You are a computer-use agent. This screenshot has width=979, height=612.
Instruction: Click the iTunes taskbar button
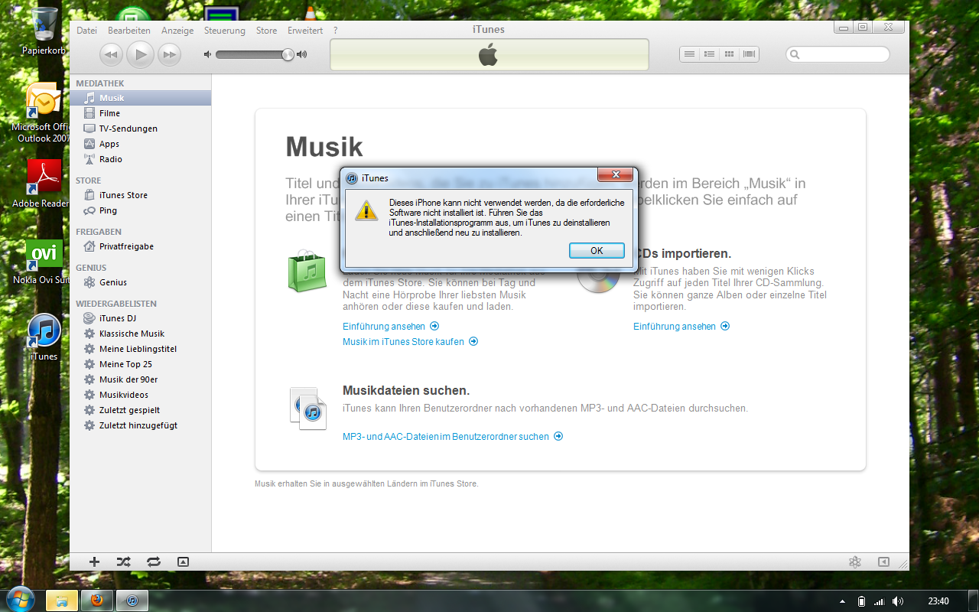pos(132,601)
